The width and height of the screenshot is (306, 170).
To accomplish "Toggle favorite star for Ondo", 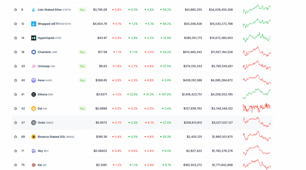I will point(16,122).
